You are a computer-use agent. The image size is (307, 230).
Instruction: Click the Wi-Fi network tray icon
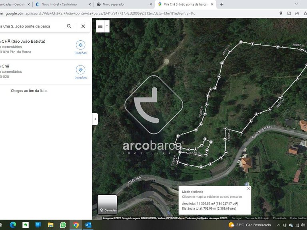pyautogui.click(x=297, y=225)
